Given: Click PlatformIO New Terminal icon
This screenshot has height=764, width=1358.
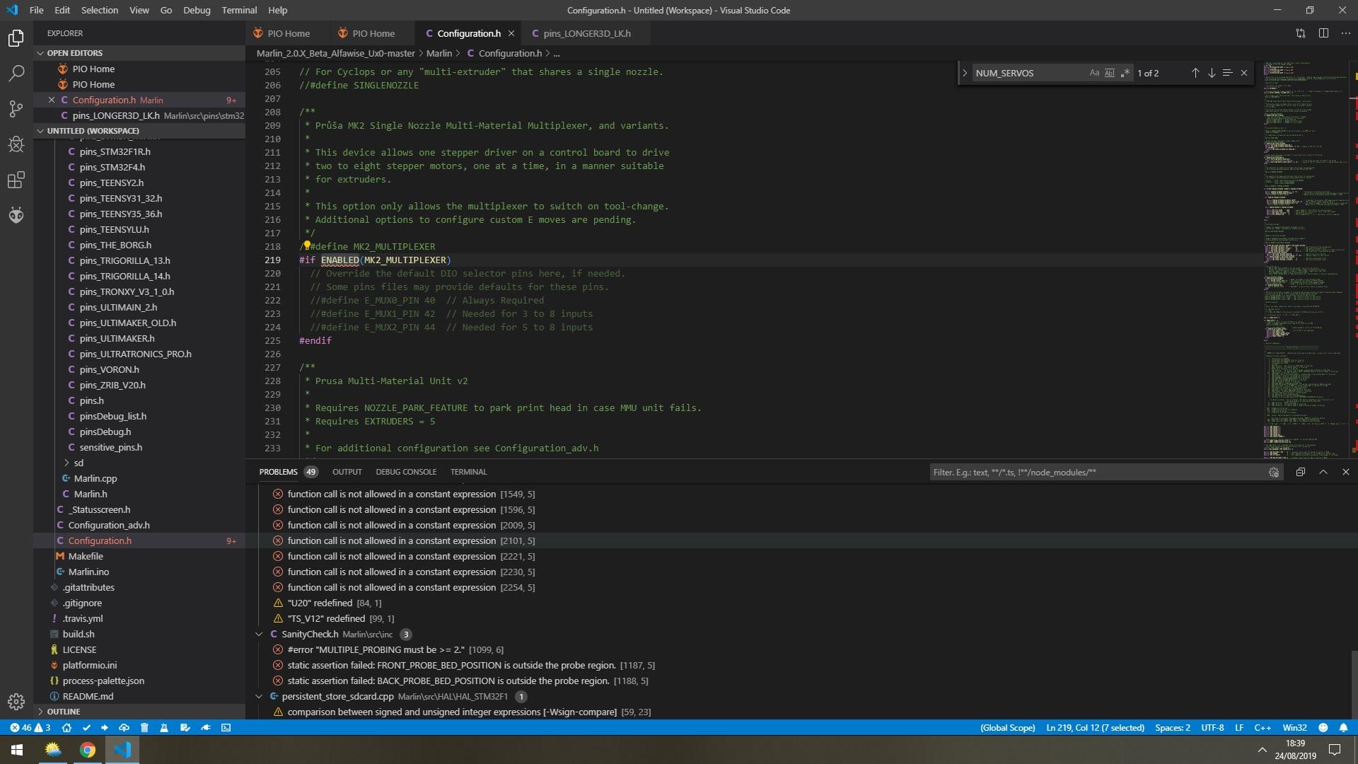Looking at the screenshot, I should [x=226, y=727].
